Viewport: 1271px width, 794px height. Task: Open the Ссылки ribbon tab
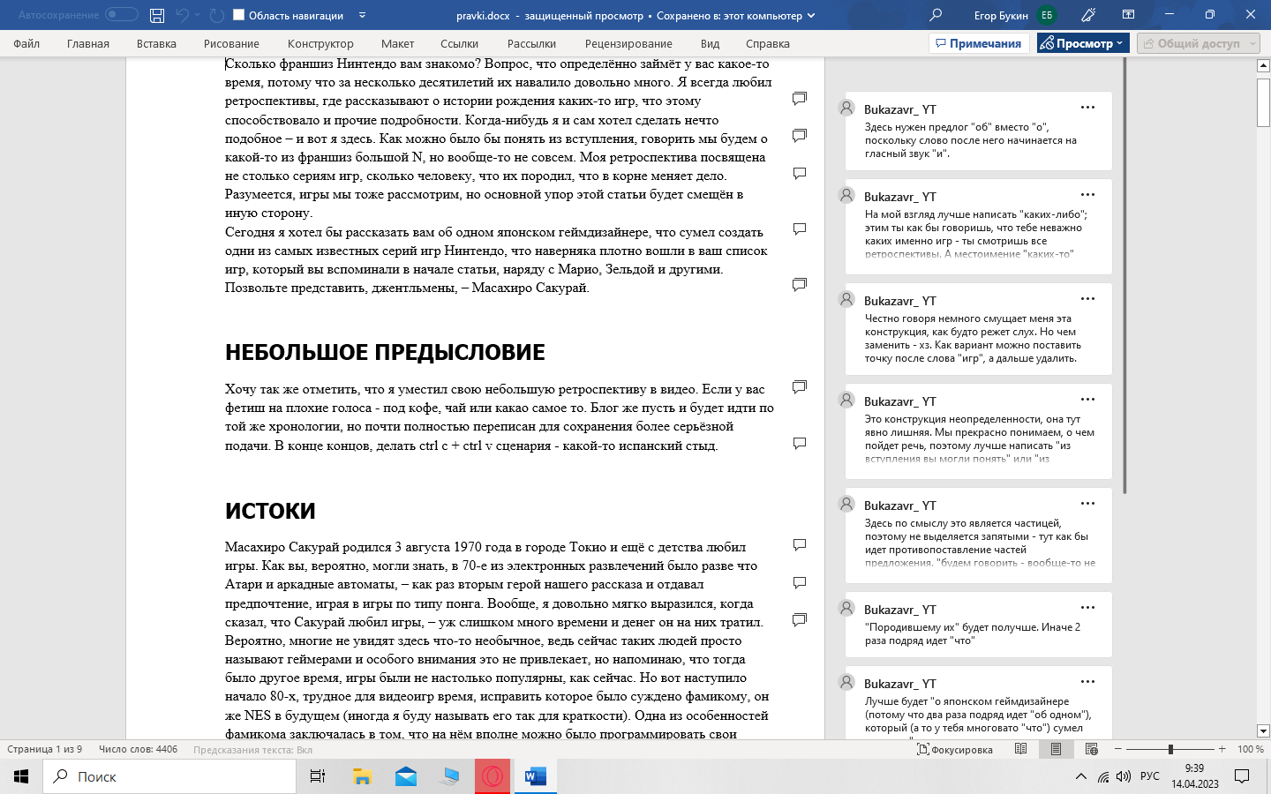(x=459, y=43)
